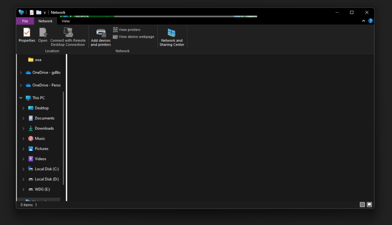Collapse the ribbon with the up chevron
Screen dimensions: 392x225
click(364, 21)
